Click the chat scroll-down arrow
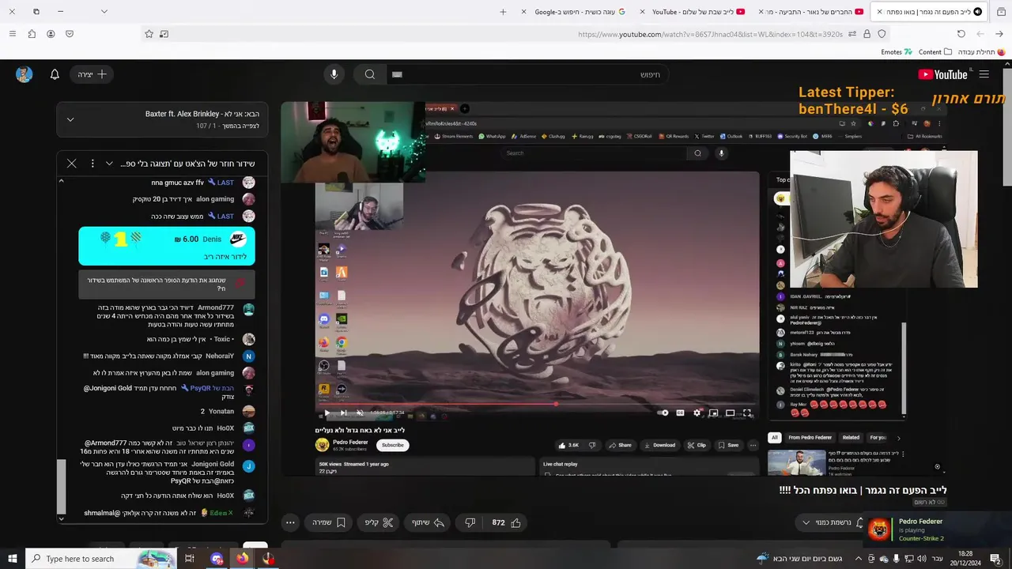 [x=61, y=519]
